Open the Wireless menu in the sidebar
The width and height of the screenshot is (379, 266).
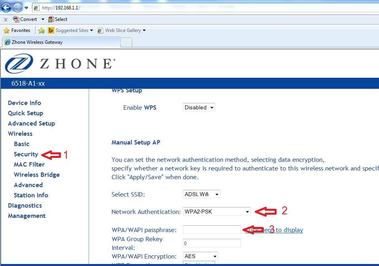20,134
